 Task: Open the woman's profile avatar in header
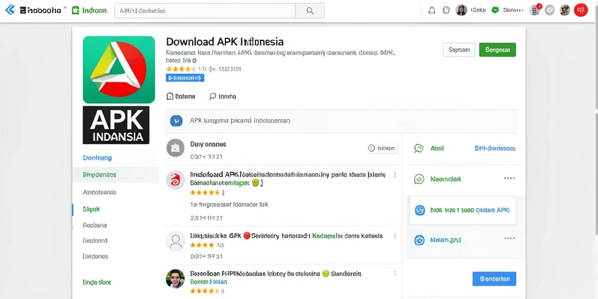[x=461, y=11]
